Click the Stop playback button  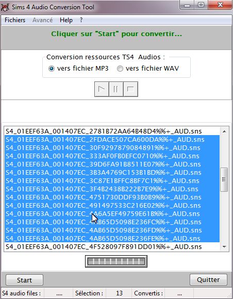pyautogui.click(x=130, y=89)
